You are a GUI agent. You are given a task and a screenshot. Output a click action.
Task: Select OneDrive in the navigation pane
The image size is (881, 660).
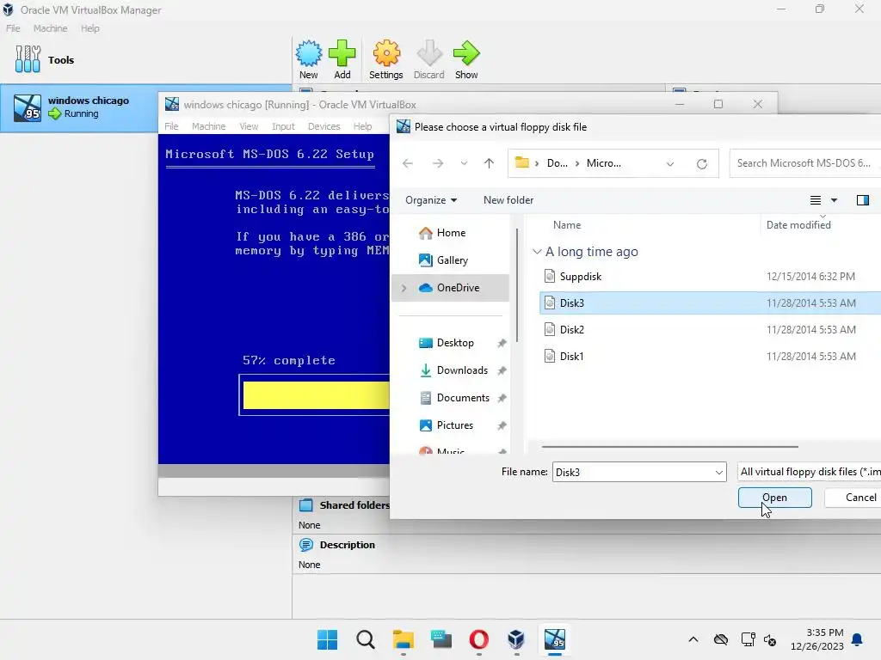tap(450, 287)
